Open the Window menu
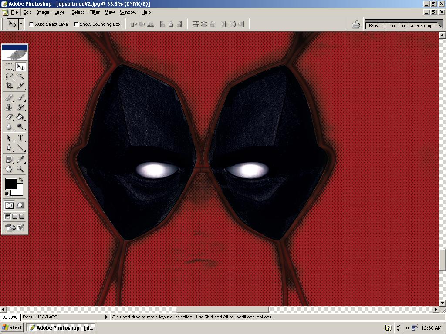Screen dimensions: 446x334 click(x=128, y=12)
